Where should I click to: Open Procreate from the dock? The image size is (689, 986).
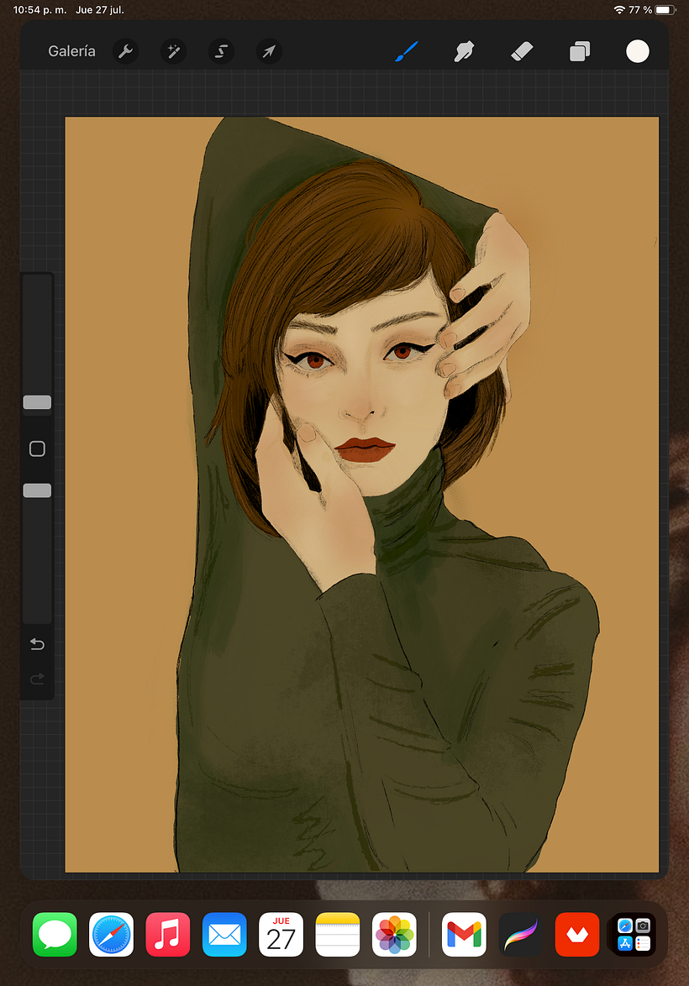click(x=519, y=934)
